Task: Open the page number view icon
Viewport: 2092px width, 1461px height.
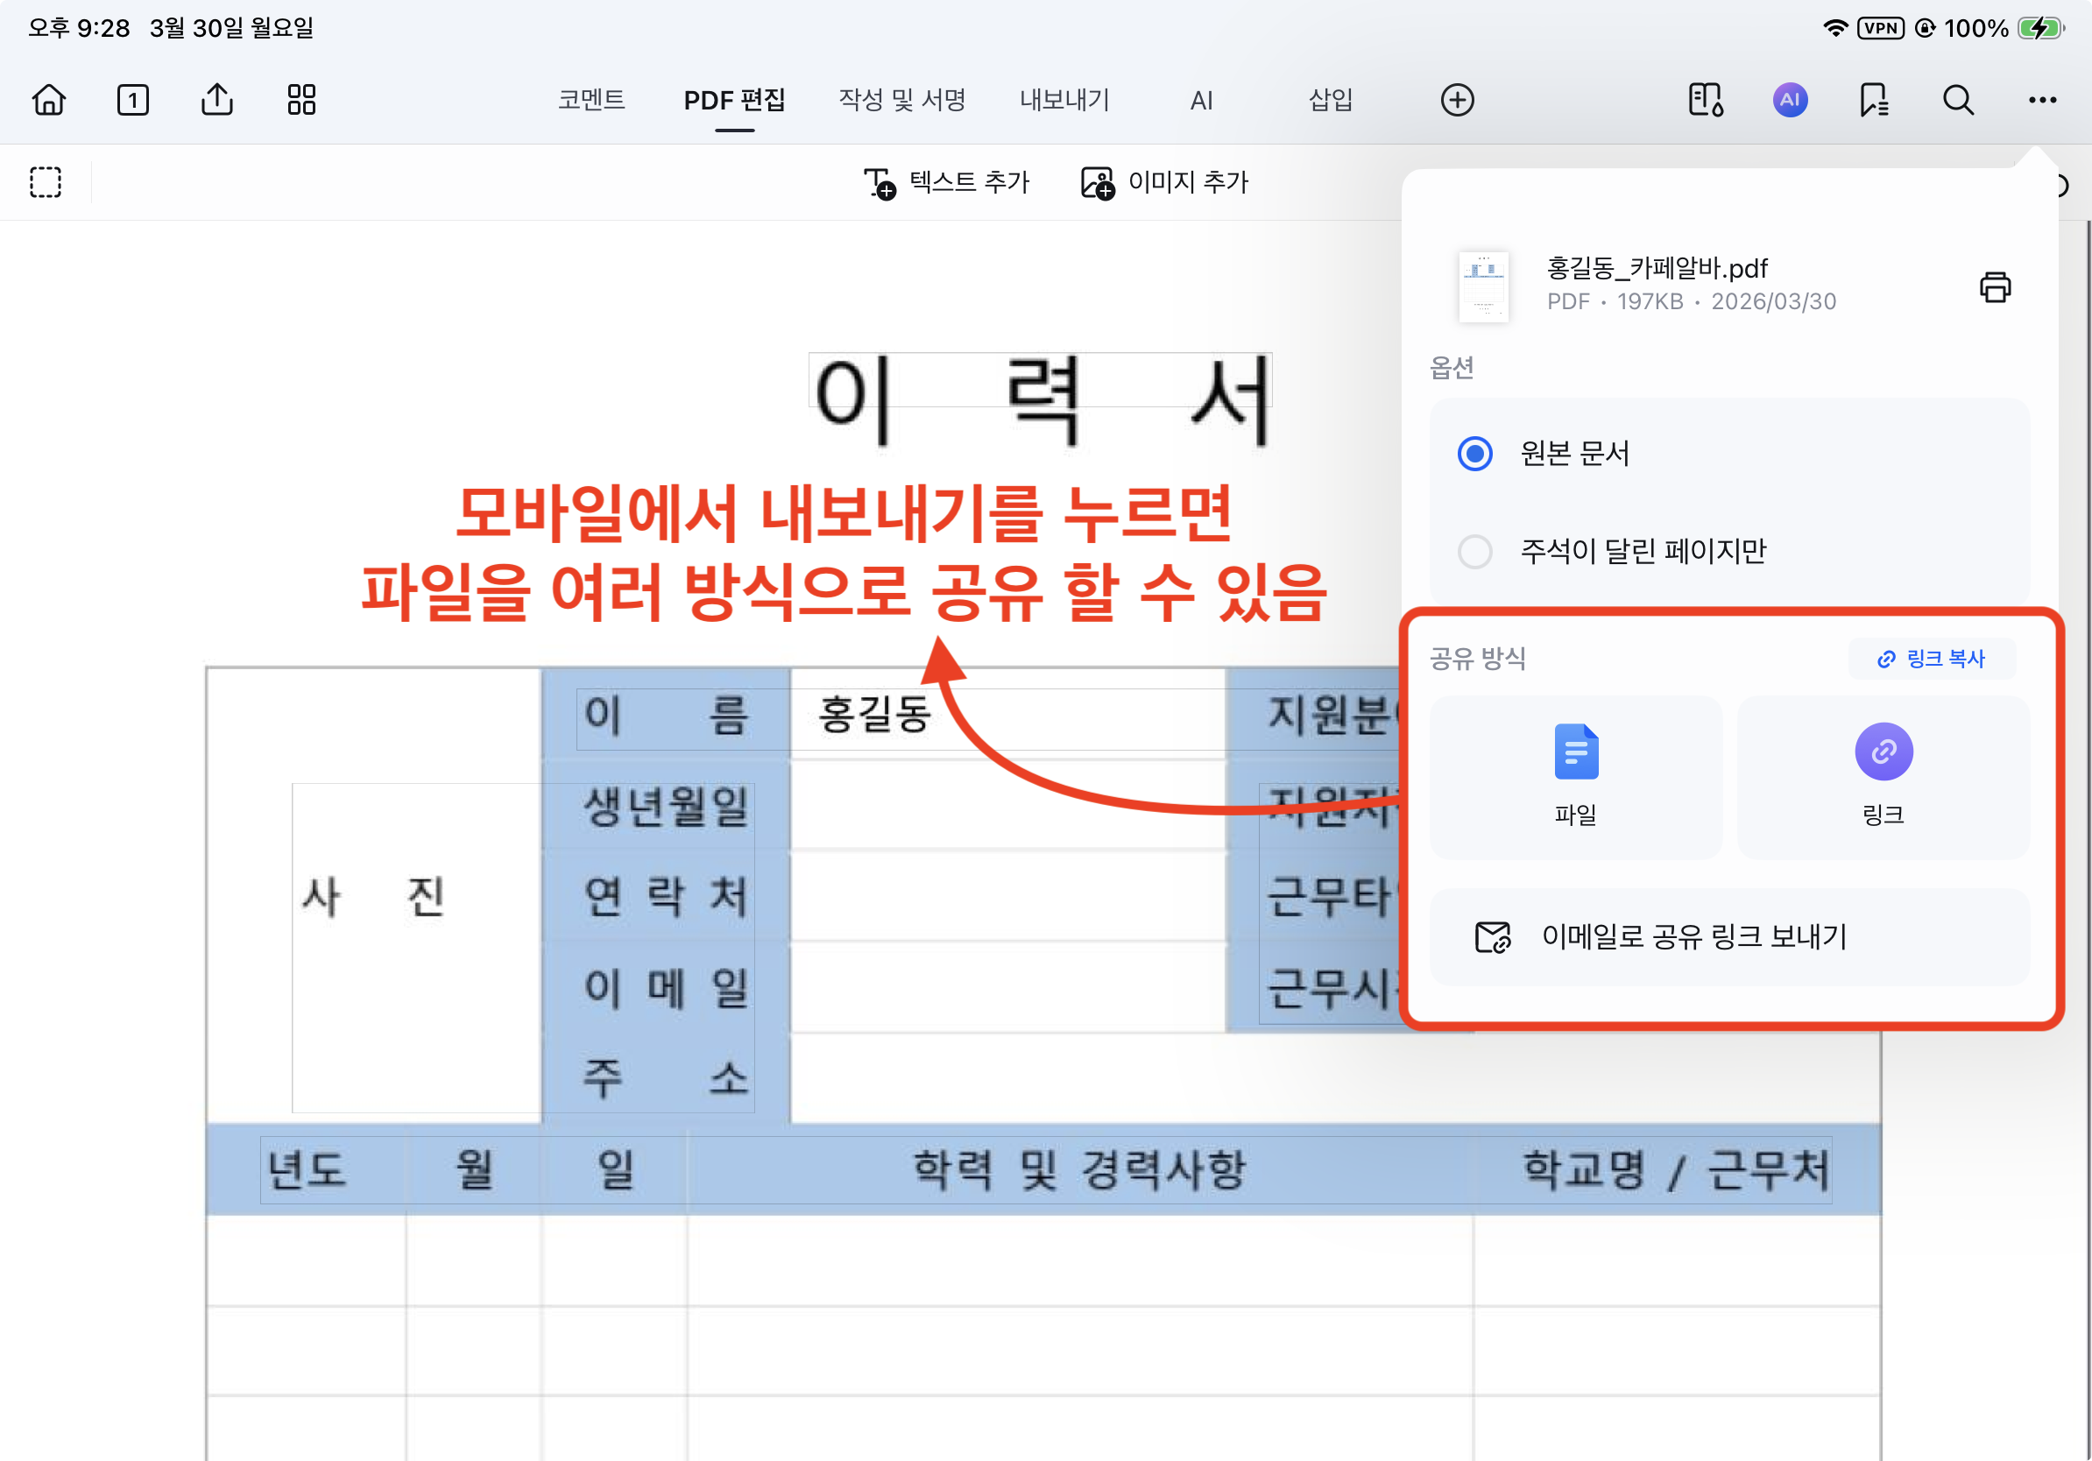Action: 133,99
